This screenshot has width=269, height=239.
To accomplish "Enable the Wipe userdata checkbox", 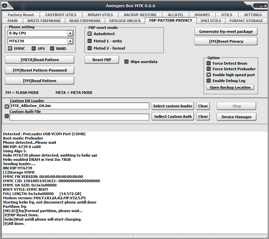I will [126, 61].
